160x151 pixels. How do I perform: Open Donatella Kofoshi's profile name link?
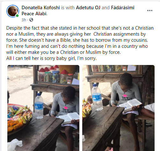pos(41,8)
